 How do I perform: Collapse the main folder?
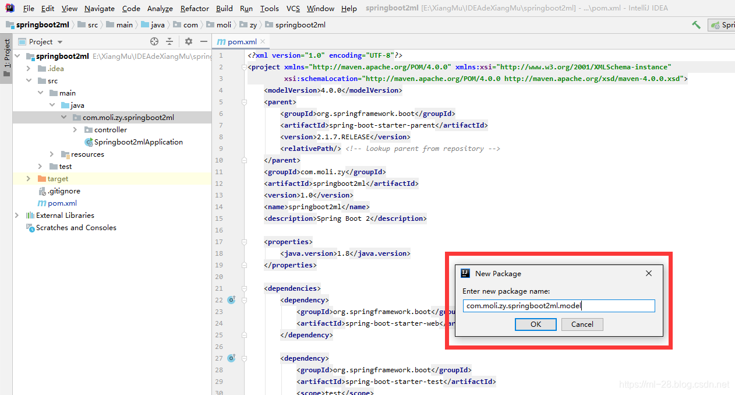[x=41, y=93]
